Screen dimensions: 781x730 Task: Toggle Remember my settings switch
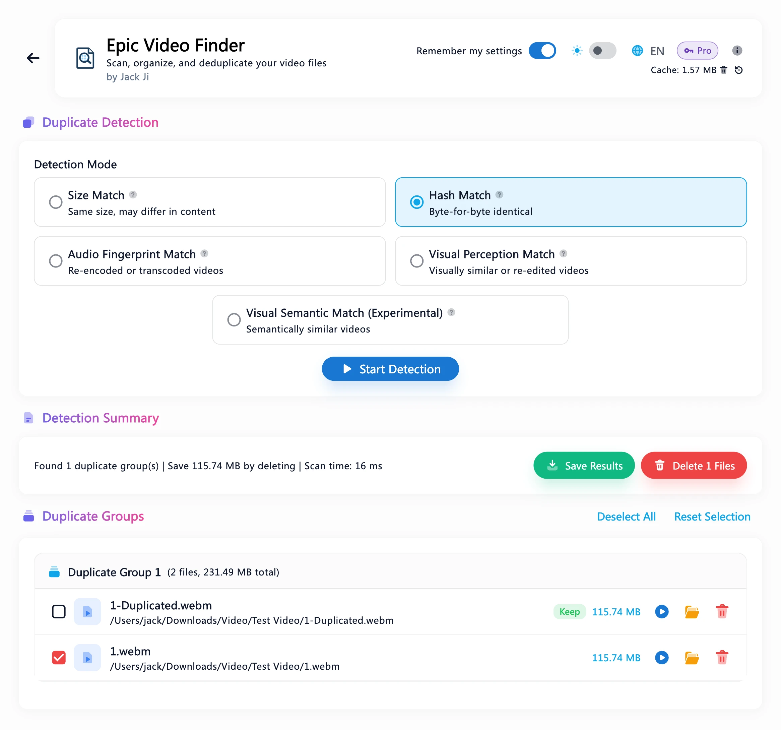pyautogui.click(x=542, y=51)
